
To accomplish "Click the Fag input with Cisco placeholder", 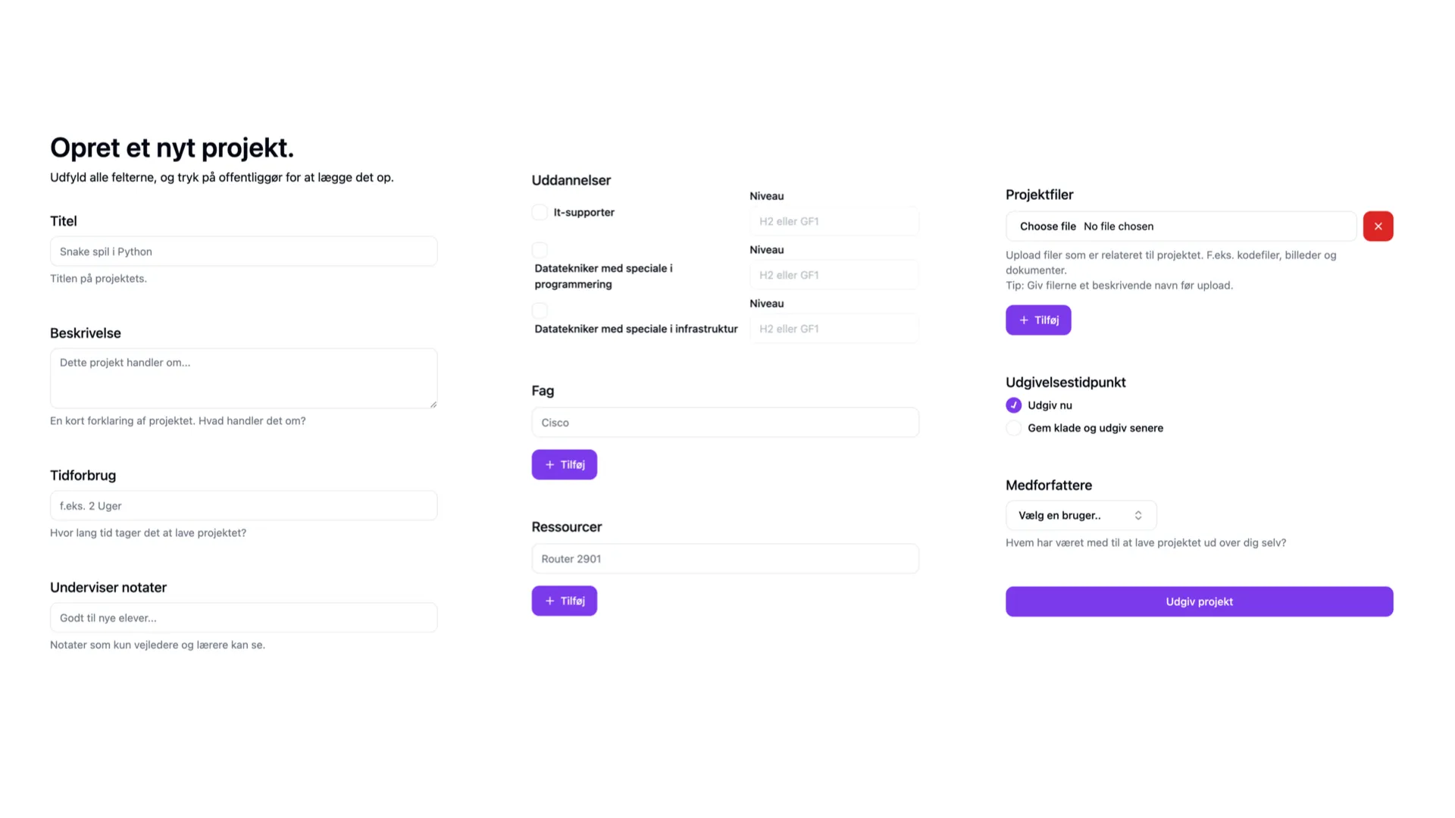I will coord(724,423).
